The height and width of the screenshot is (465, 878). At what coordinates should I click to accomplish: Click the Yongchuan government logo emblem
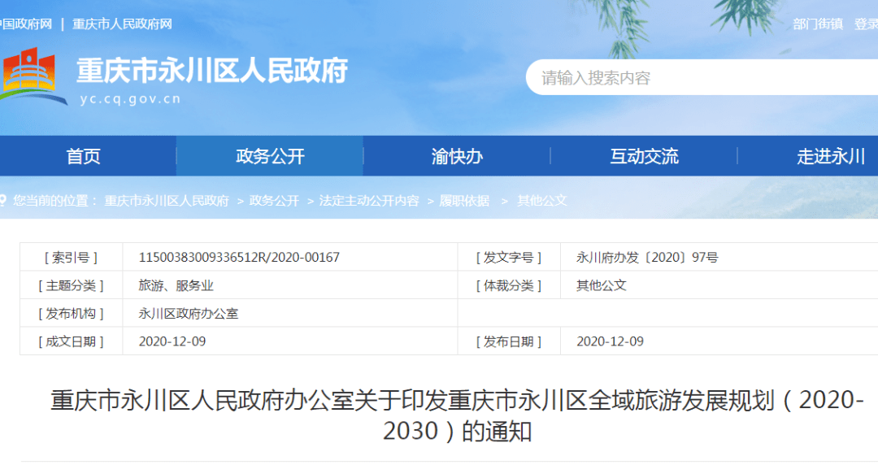coord(33,76)
